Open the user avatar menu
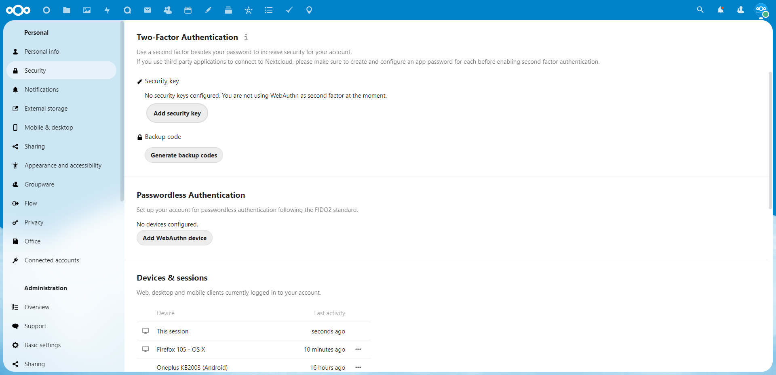 point(761,10)
